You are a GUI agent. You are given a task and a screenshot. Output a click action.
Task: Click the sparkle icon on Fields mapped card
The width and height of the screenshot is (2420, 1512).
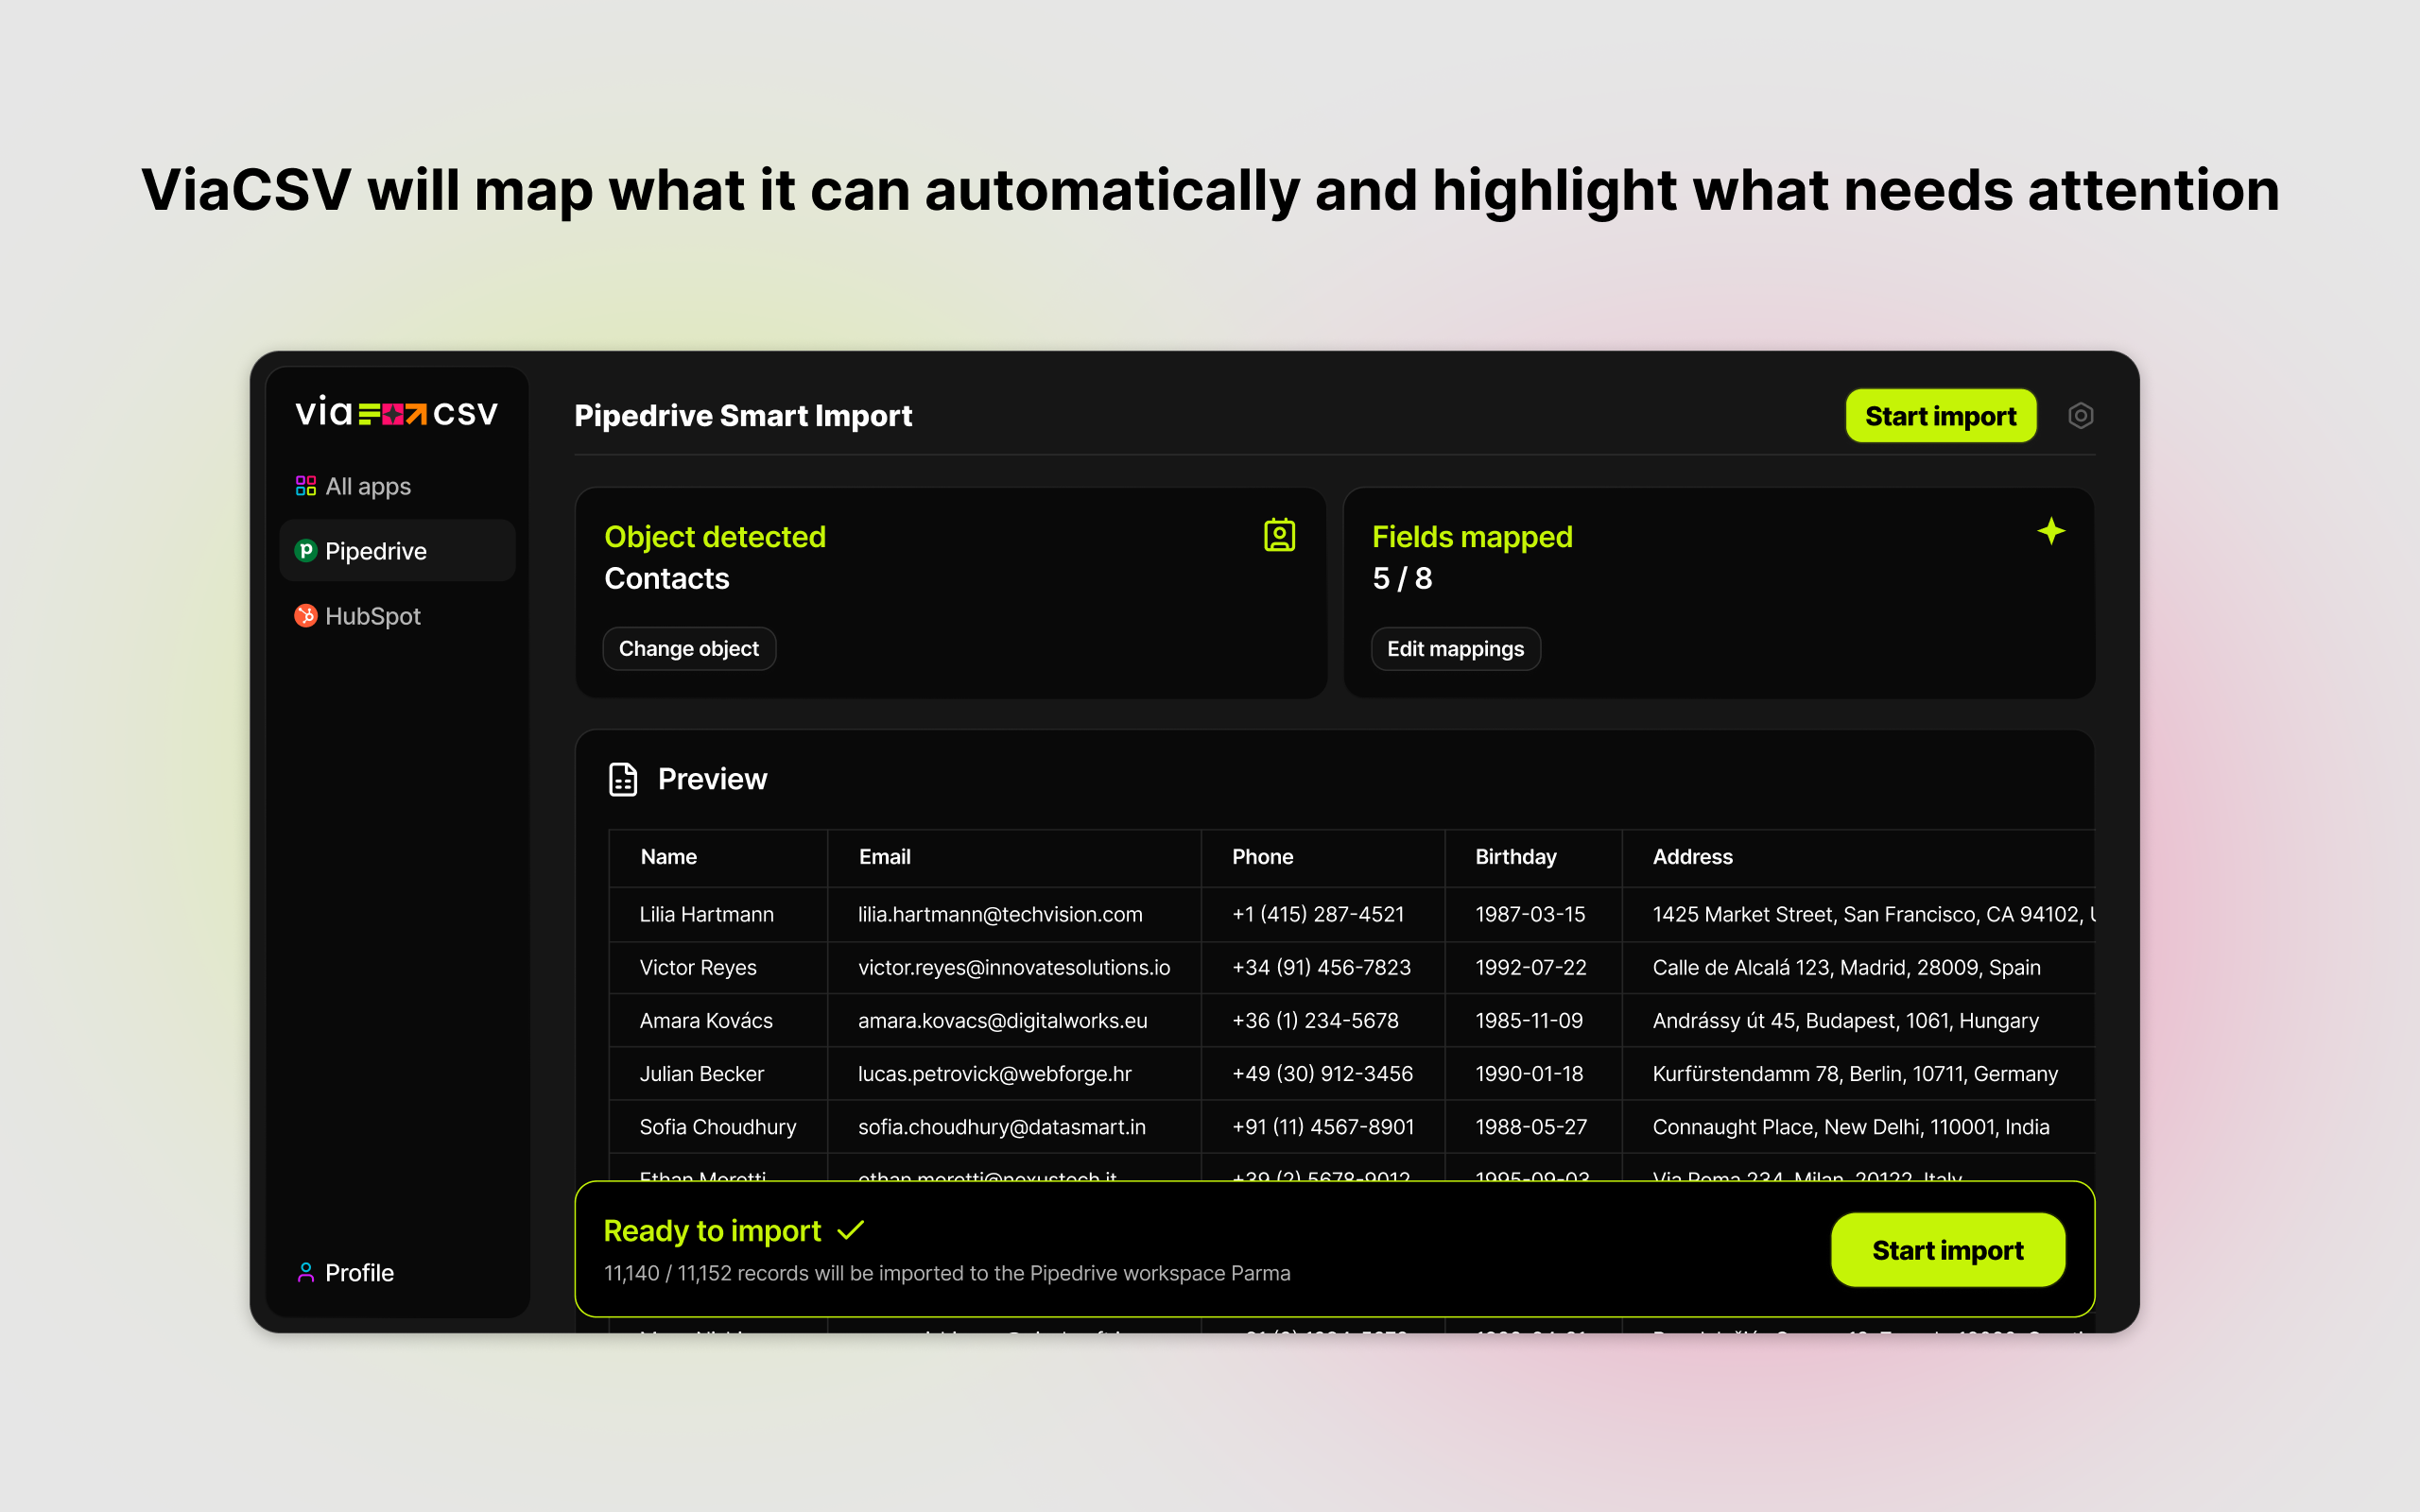click(2051, 531)
